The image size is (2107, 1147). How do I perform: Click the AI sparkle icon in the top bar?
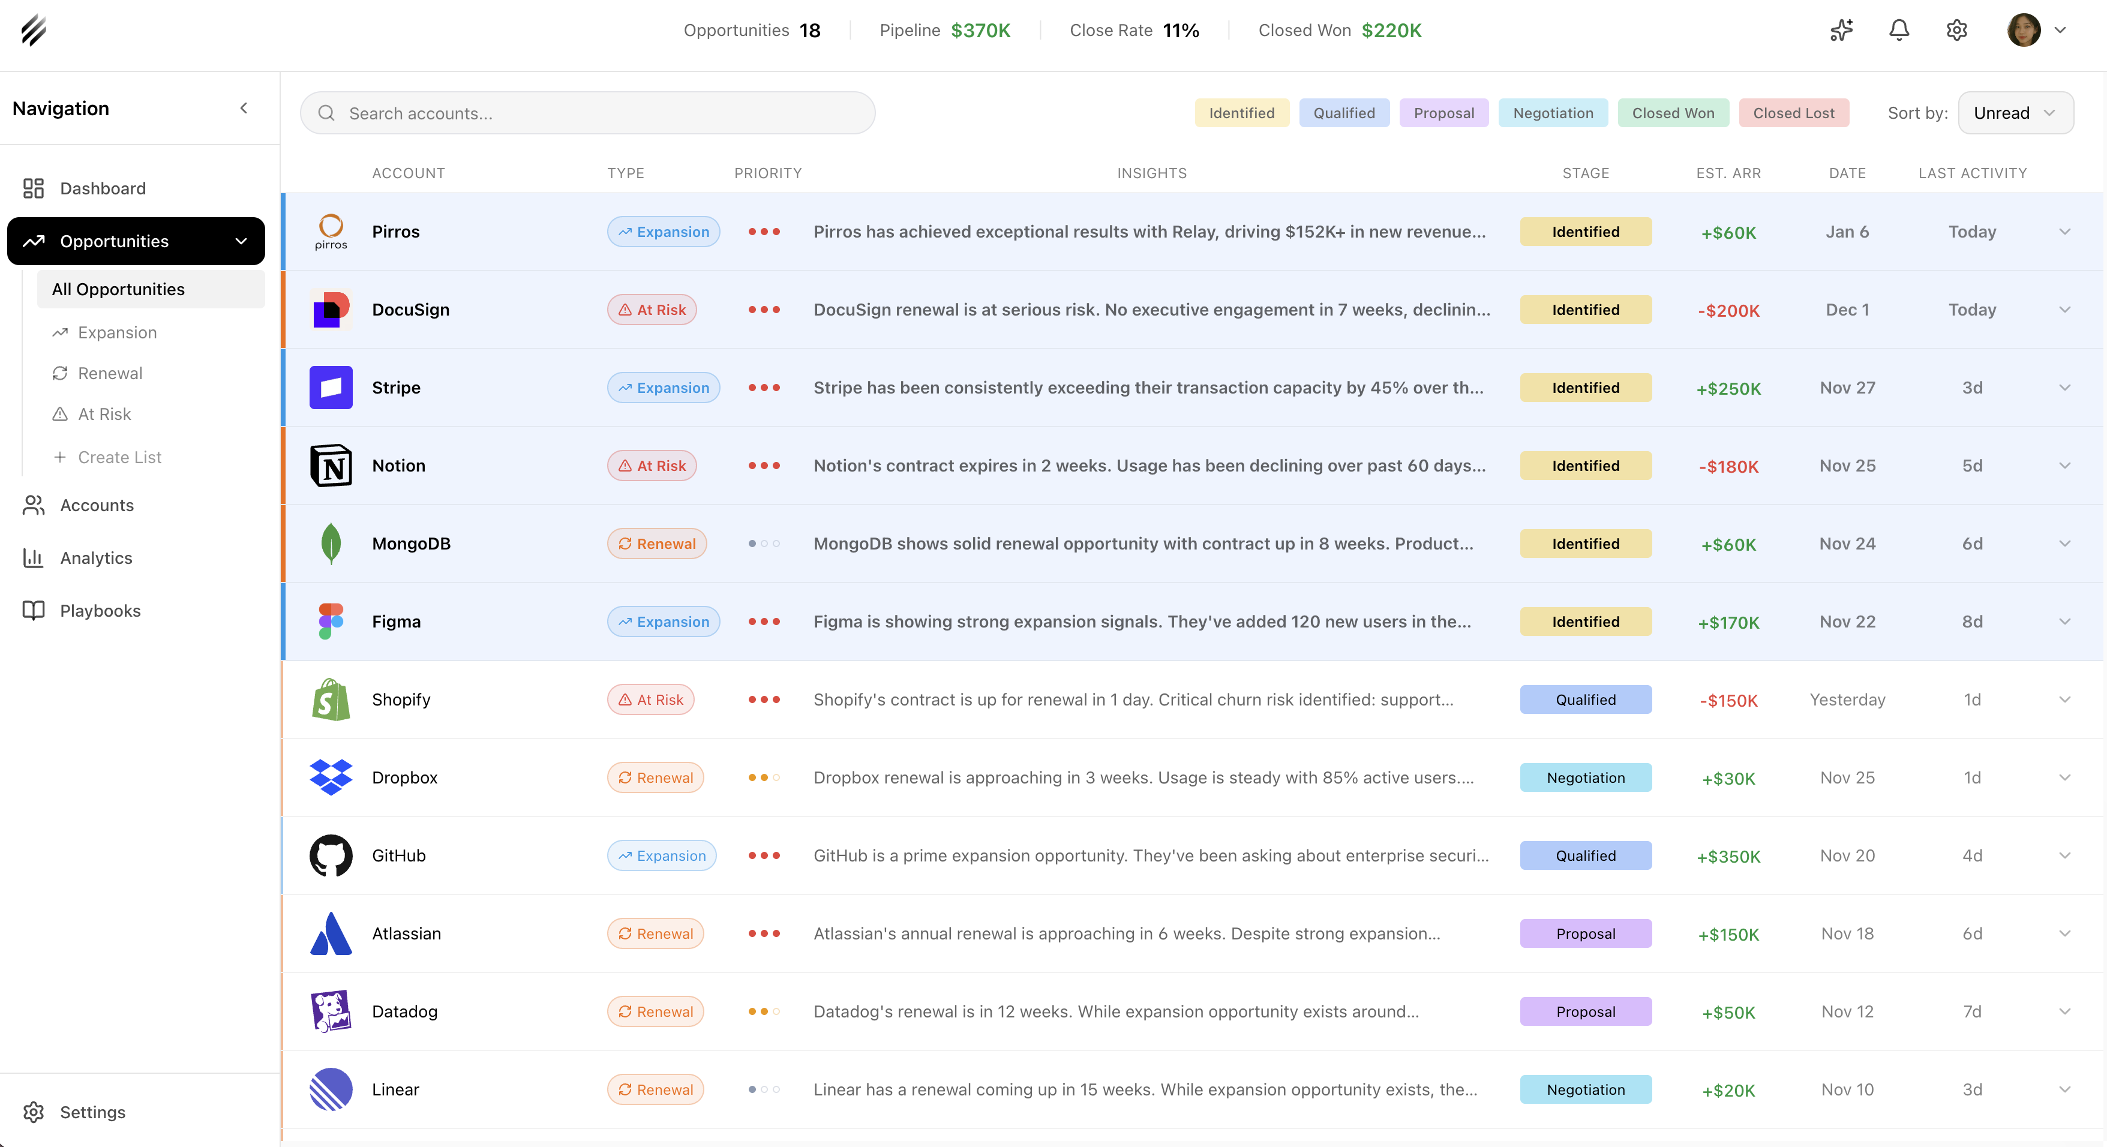(1841, 30)
